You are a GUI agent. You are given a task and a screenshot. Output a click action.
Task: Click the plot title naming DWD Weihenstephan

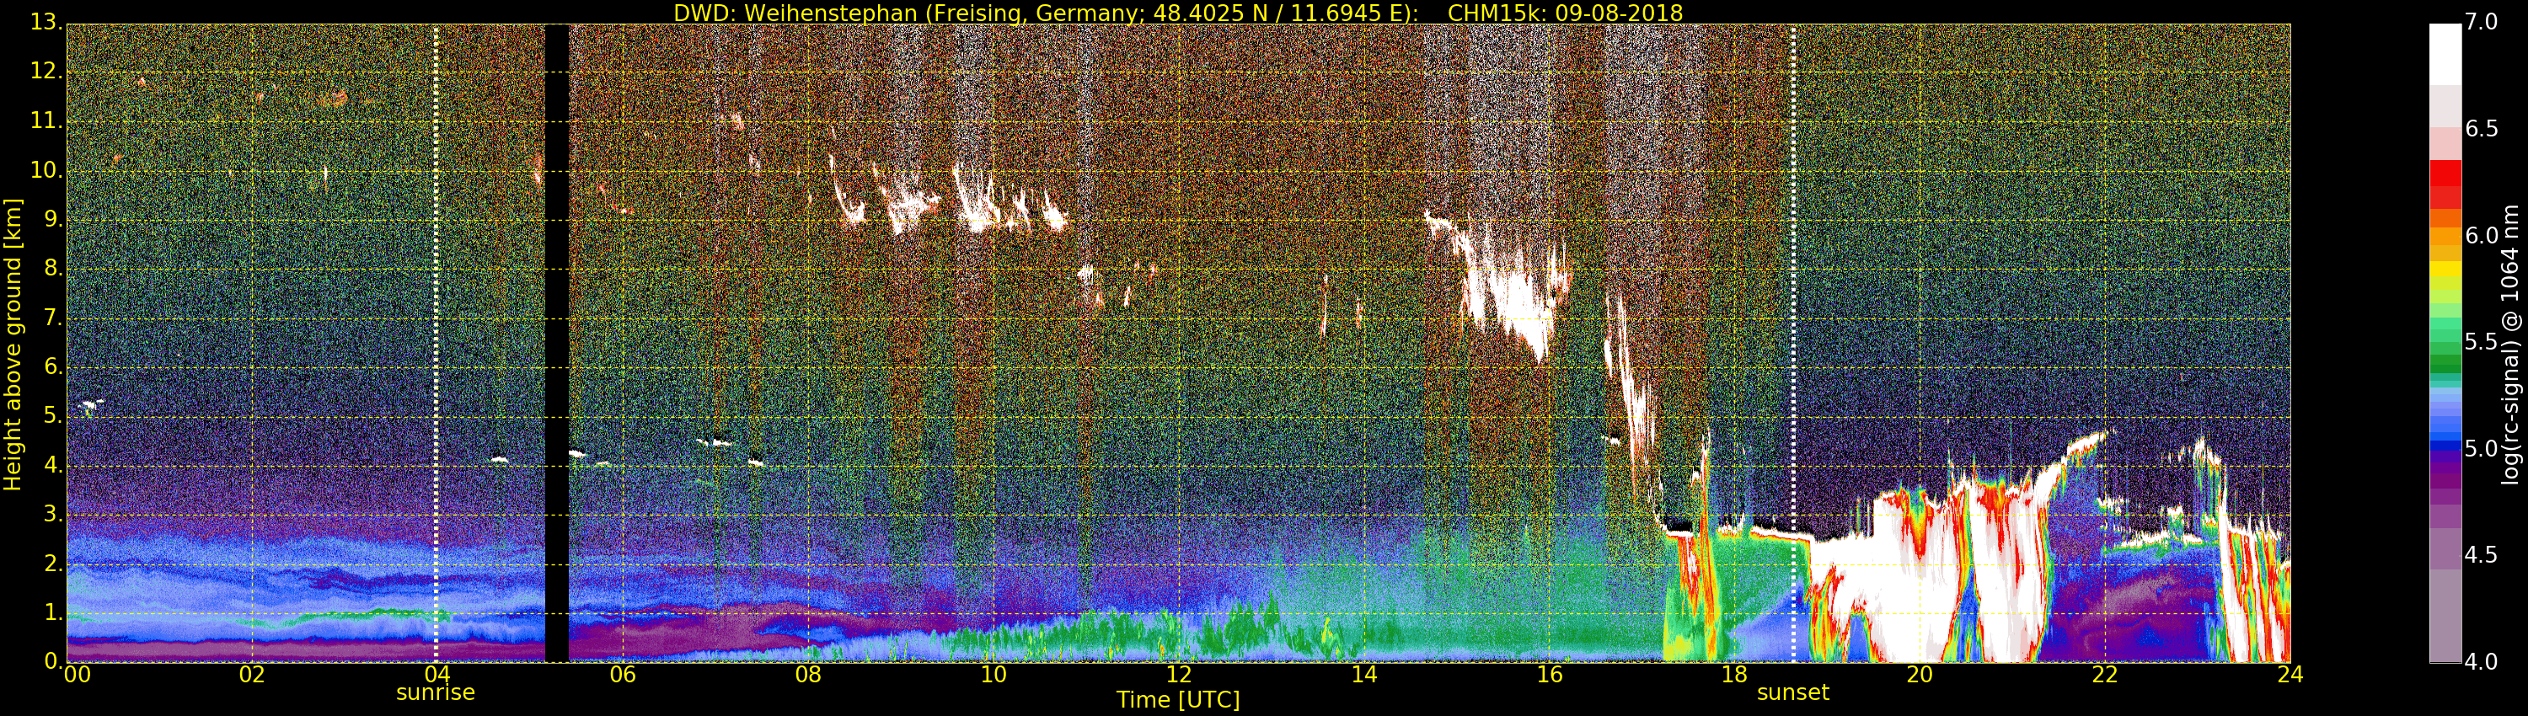pos(1178,12)
